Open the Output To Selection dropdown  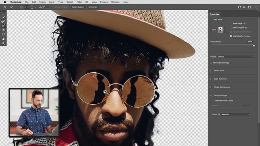(x=236, y=114)
